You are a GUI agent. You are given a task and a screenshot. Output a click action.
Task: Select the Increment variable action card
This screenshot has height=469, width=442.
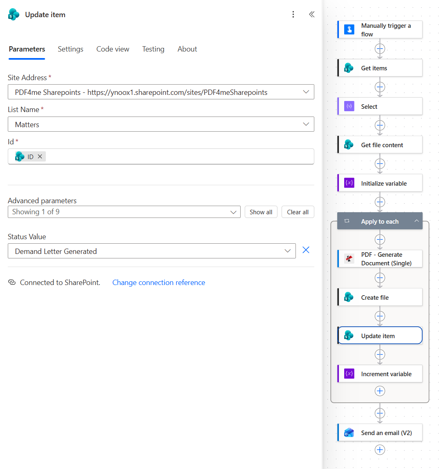[x=380, y=374]
